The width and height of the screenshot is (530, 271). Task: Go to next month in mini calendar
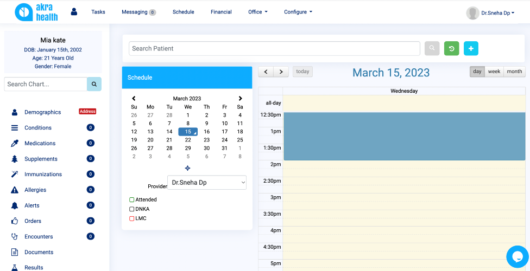pyautogui.click(x=241, y=99)
